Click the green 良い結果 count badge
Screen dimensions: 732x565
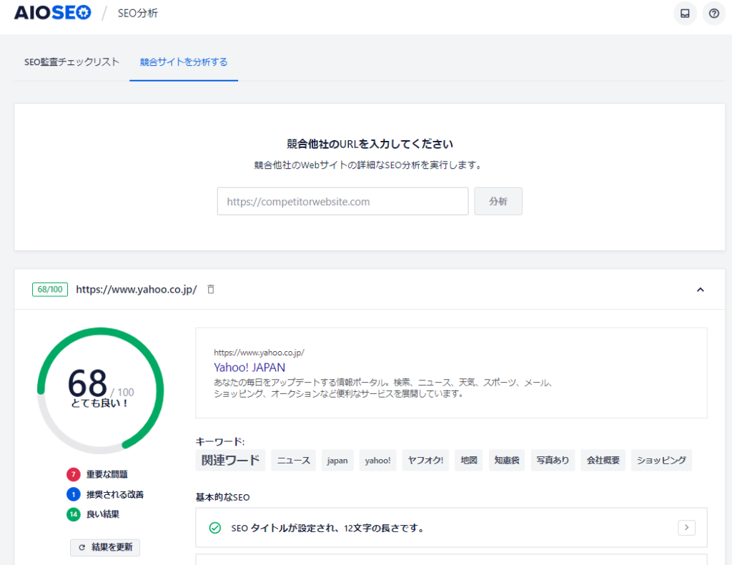tap(73, 514)
